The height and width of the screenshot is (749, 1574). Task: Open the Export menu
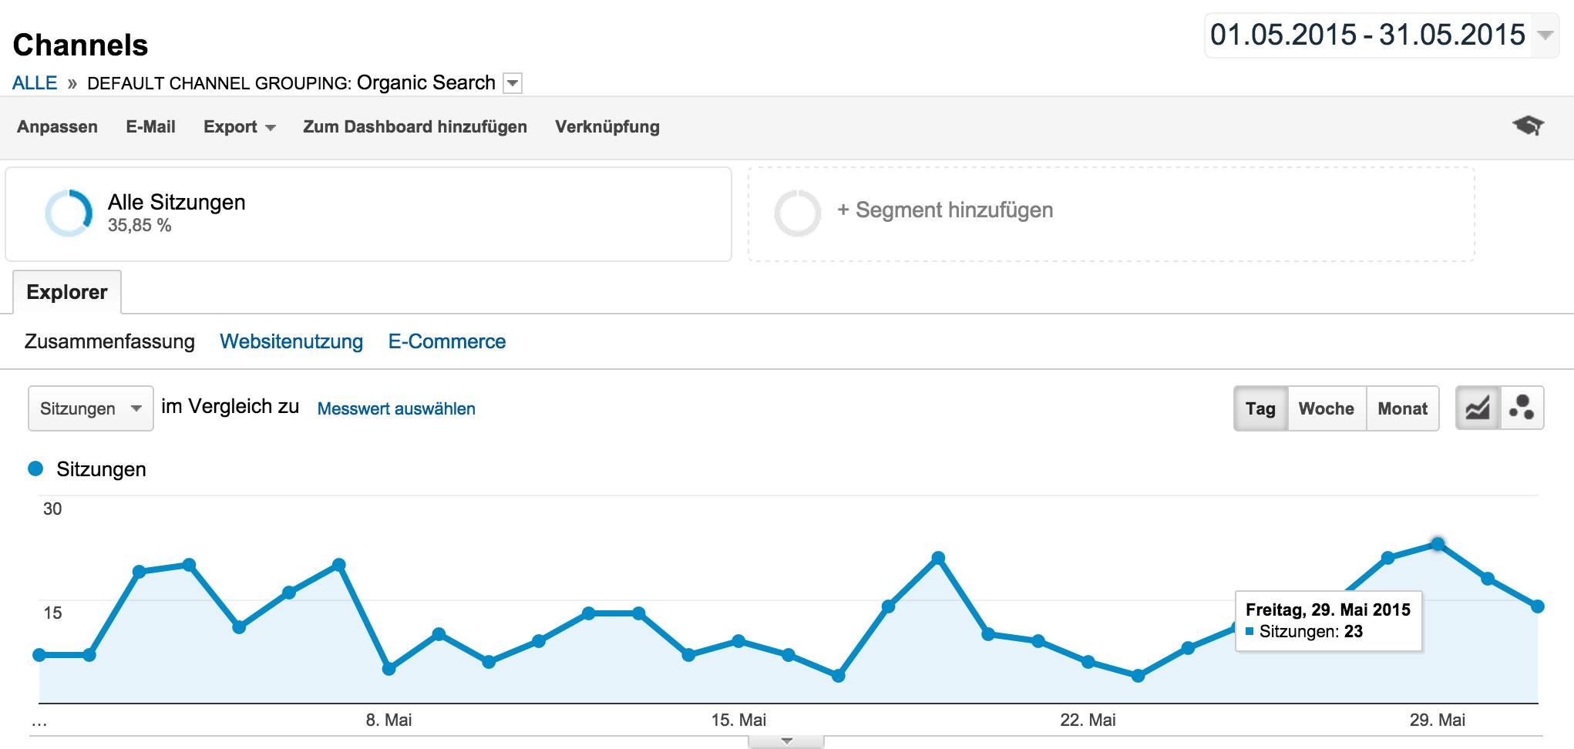[x=239, y=127]
